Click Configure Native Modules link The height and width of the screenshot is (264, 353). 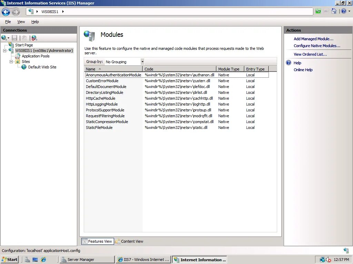pyautogui.click(x=317, y=46)
